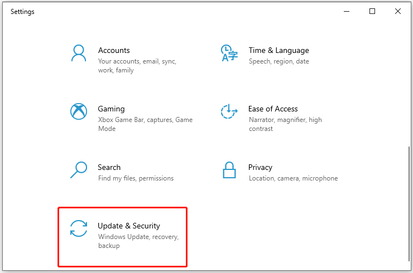Open the Privacy settings heading
Image resolution: width=413 pixels, height=273 pixels.
pyautogui.click(x=260, y=167)
